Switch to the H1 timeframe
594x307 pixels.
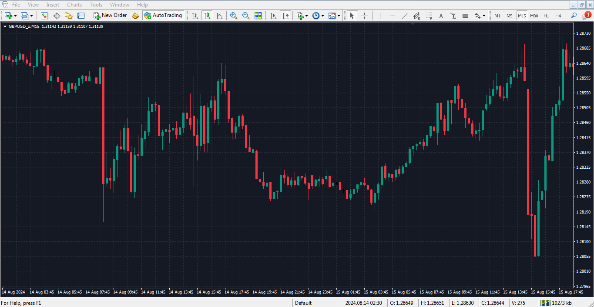pyautogui.click(x=546, y=15)
